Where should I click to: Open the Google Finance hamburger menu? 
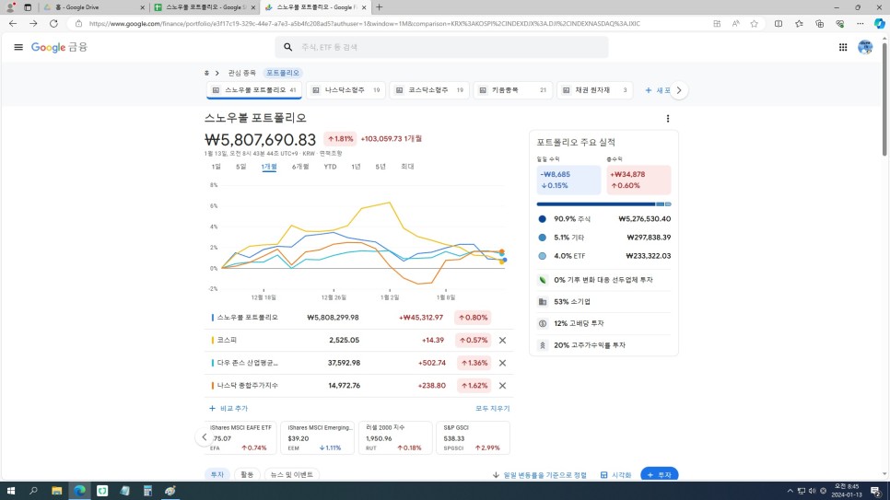click(x=18, y=47)
